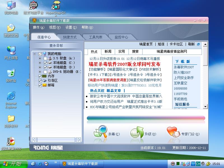Uncheck the 引导区 checkbox

coord(40,81)
